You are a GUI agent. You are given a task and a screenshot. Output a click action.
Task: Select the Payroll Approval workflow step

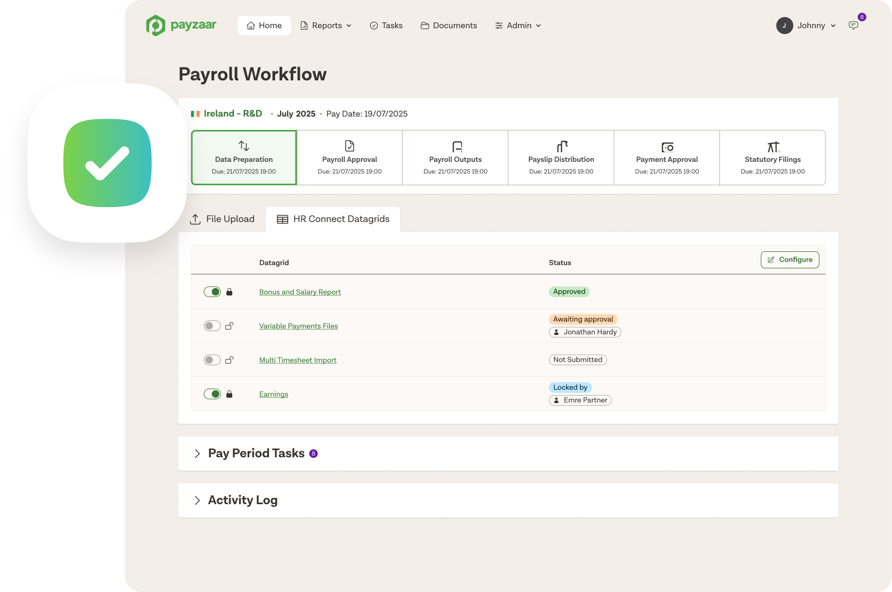tap(349, 158)
